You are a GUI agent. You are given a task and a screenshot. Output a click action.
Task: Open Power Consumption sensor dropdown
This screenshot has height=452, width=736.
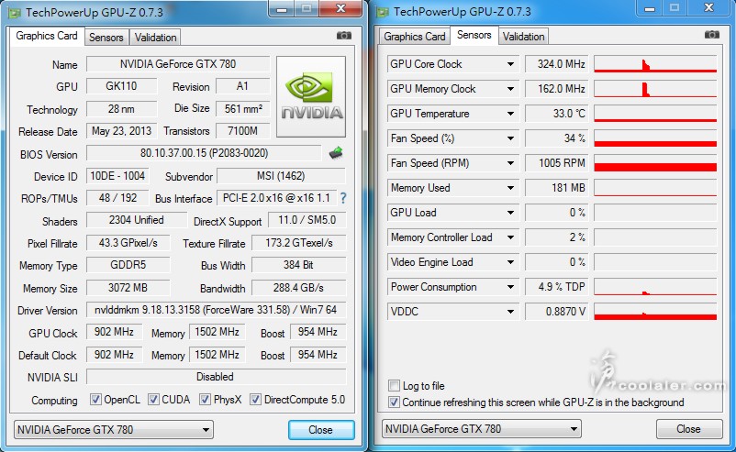(x=510, y=287)
